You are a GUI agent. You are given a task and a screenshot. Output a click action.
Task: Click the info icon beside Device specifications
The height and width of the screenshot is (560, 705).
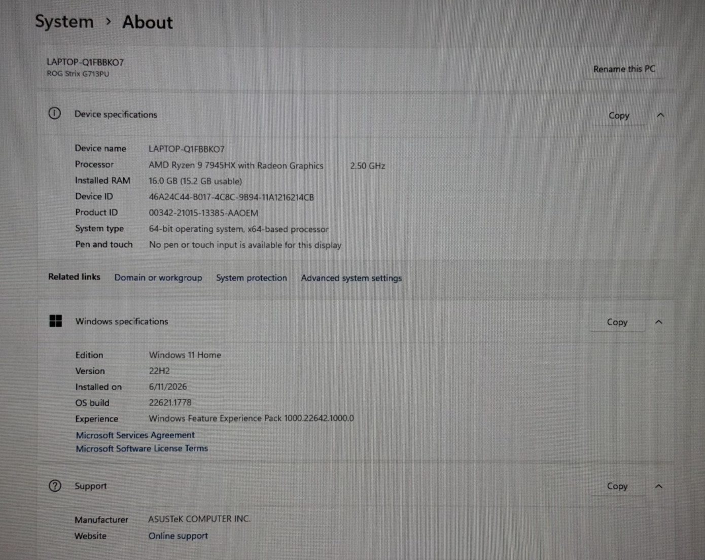coord(55,113)
